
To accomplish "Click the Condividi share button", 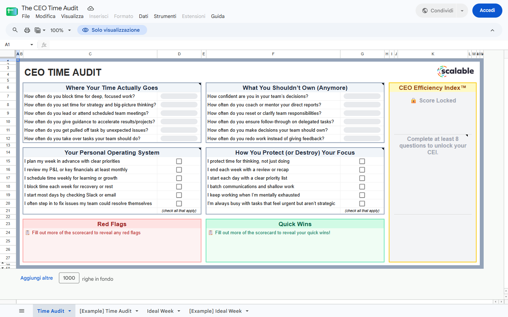I will [437, 11].
